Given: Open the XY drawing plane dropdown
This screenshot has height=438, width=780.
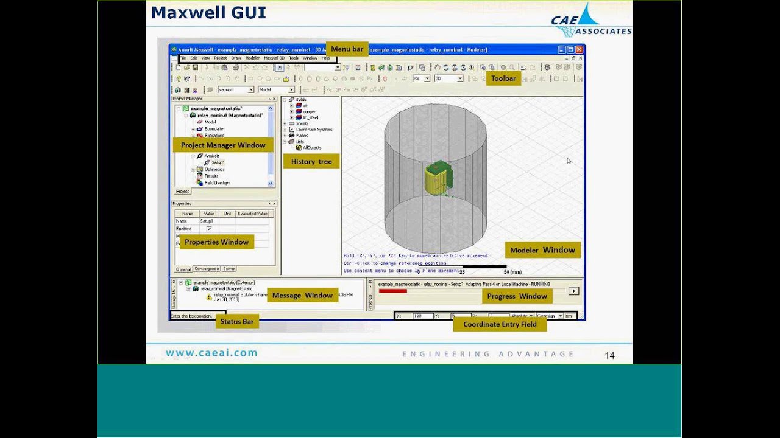Looking at the screenshot, I should [x=427, y=78].
